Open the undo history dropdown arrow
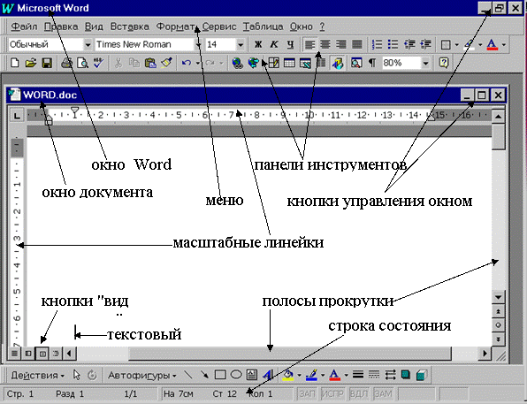Viewport: 527px width, 404px height. pyautogui.click(x=198, y=63)
